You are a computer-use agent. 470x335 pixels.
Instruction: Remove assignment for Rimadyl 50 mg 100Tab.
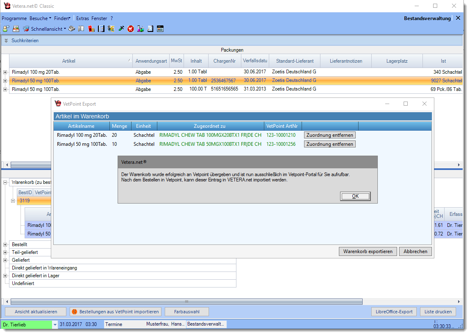click(329, 144)
